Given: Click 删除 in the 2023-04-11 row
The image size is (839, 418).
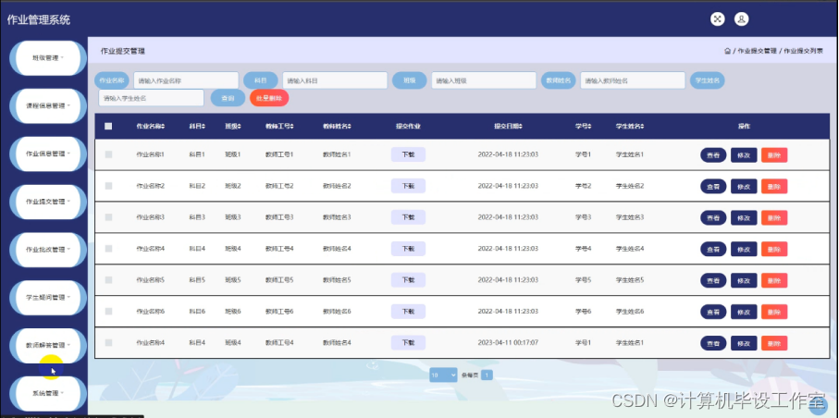Looking at the screenshot, I should (x=774, y=343).
